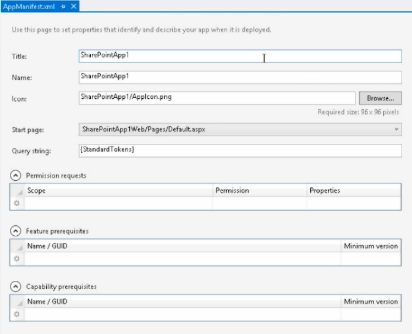Collapse the Capability prerequisites section
This screenshot has width=412, height=334.
[16, 286]
